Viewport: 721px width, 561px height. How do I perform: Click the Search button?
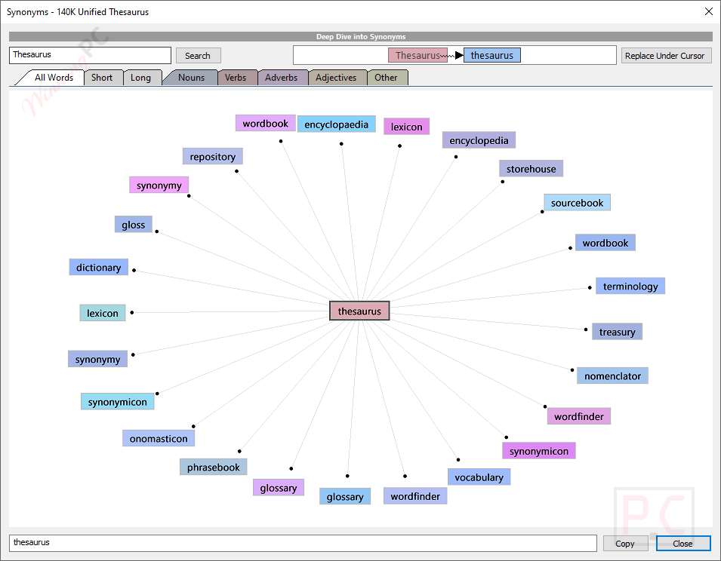(x=199, y=56)
